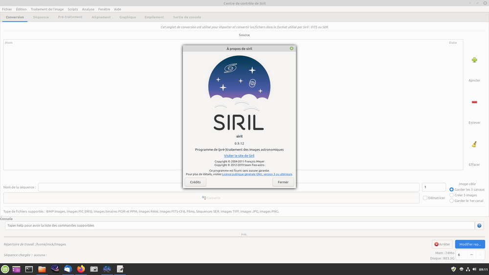Open the Scripts menu
Image resolution: width=489 pixels, height=275 pixels.
[x=73, y=9]
